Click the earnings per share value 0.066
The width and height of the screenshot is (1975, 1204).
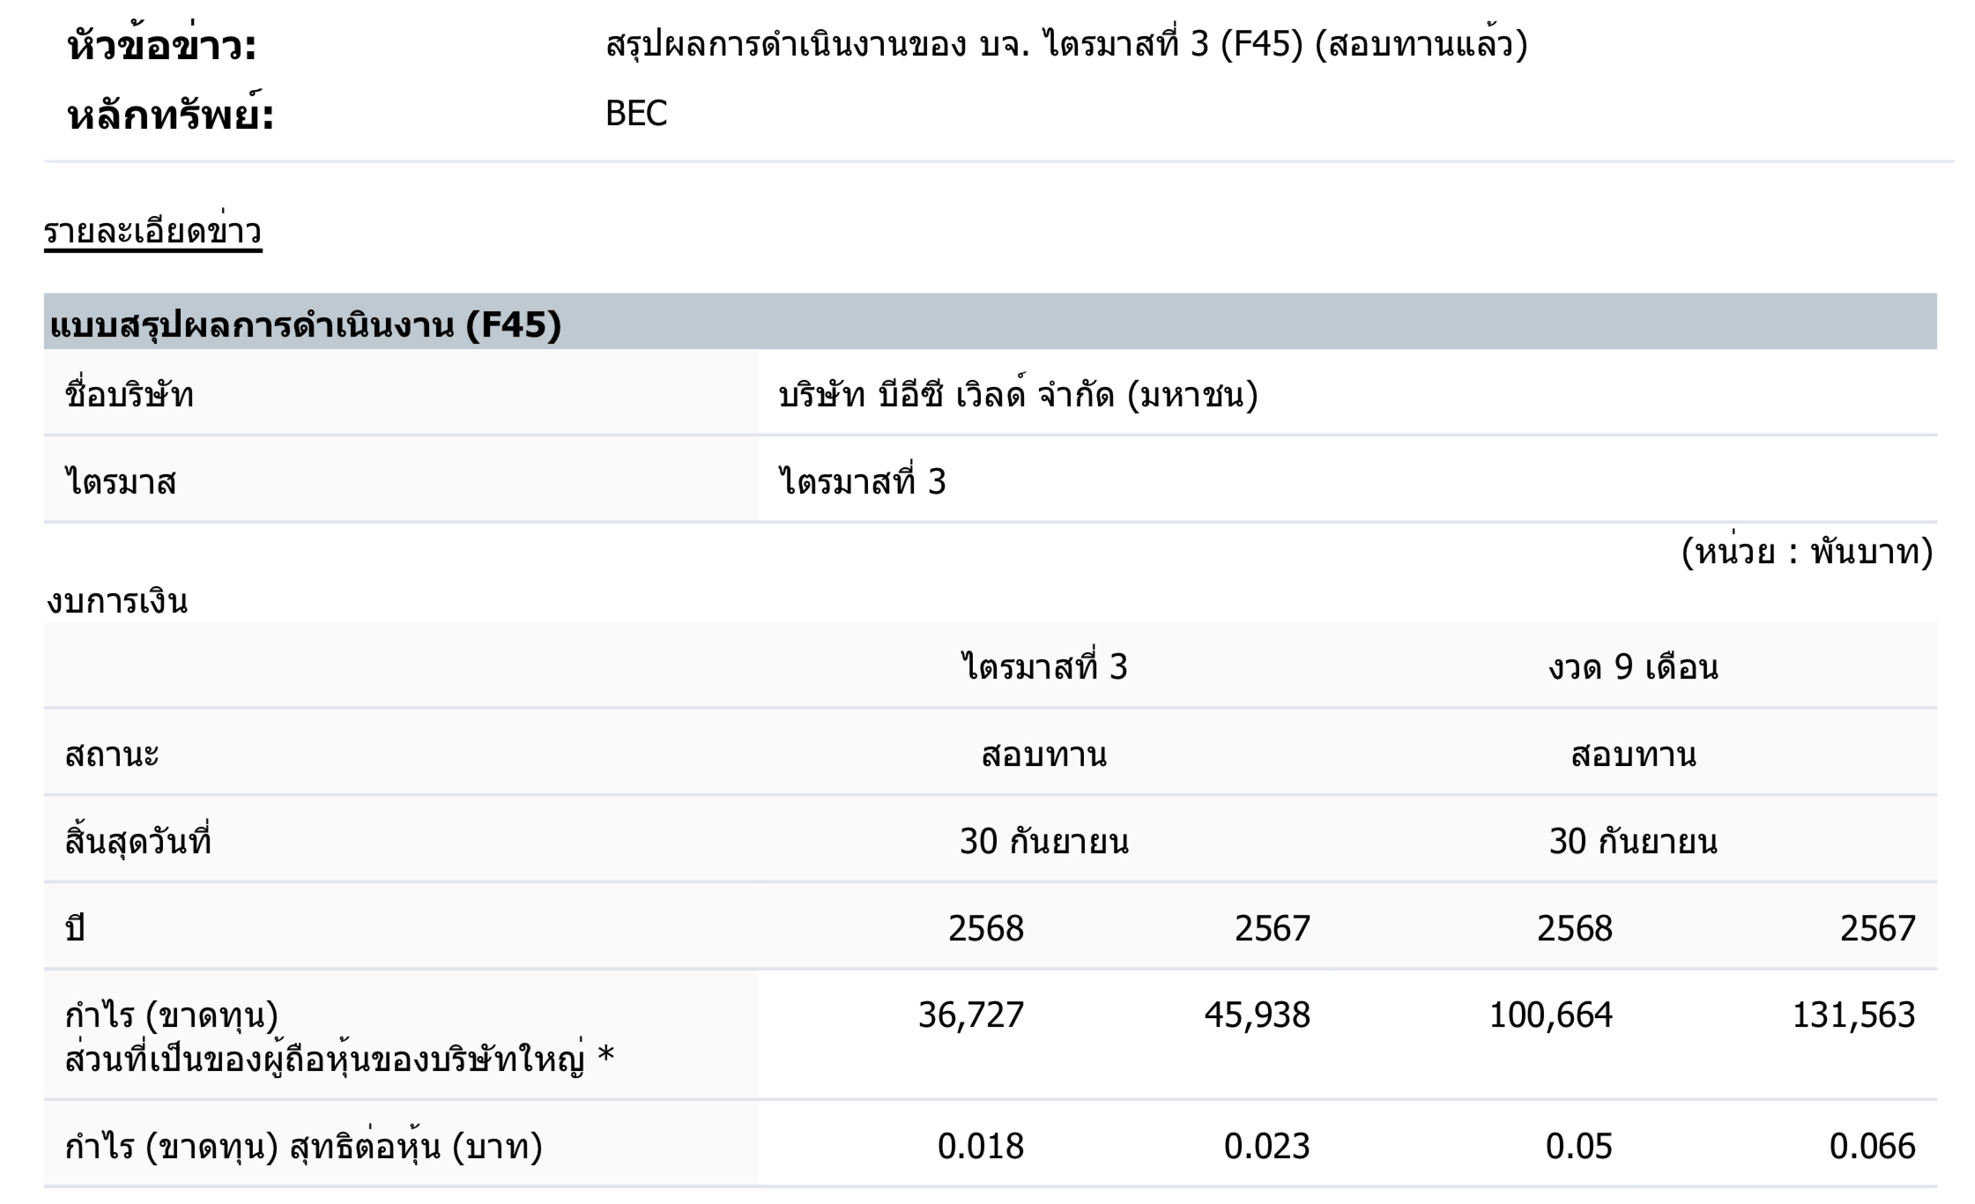click(x=1873, y=1147)
